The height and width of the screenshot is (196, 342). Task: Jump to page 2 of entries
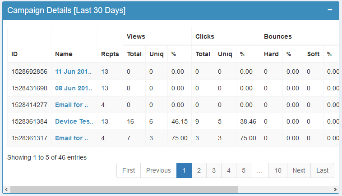[x=199, y=170]
